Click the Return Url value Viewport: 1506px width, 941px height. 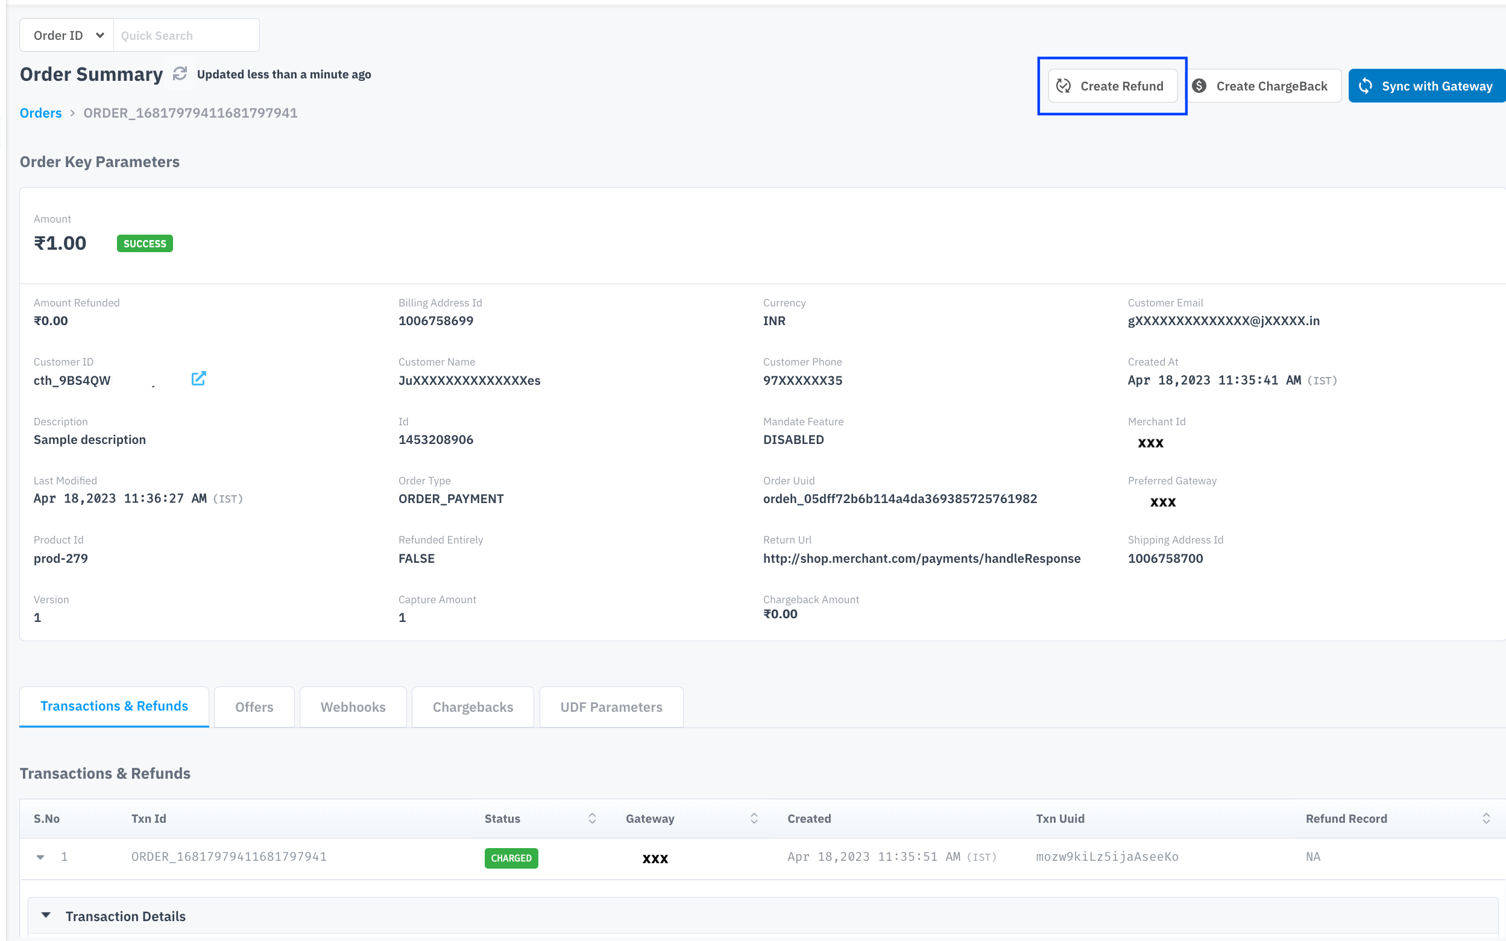pyautogui.click(x=921, y=558)
